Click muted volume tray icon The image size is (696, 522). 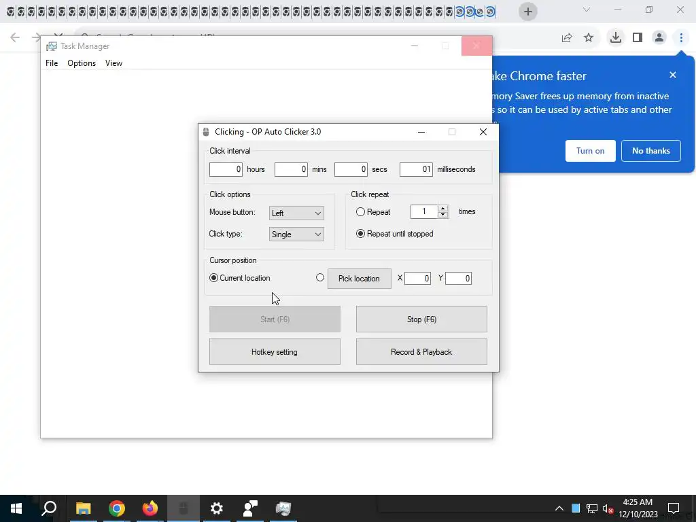[x=608, y=508]
